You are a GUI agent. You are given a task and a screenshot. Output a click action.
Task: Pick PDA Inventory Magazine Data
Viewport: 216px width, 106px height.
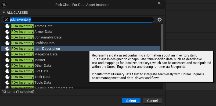45,54
